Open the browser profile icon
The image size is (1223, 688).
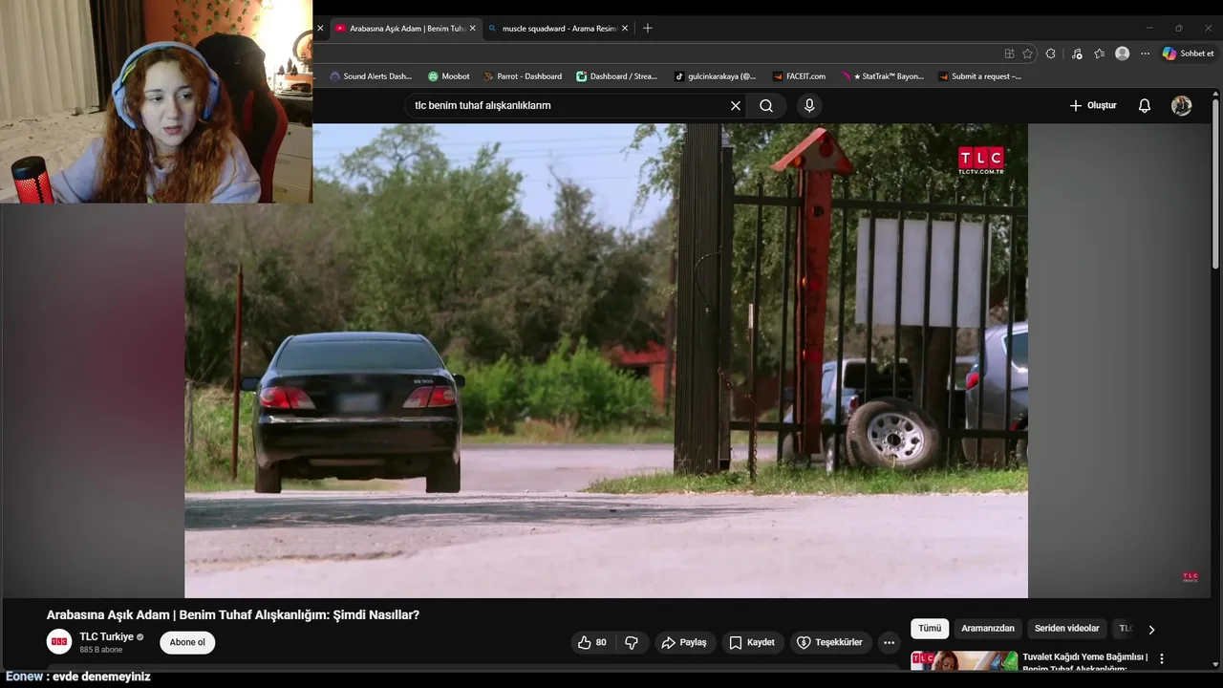(1123, 54)
